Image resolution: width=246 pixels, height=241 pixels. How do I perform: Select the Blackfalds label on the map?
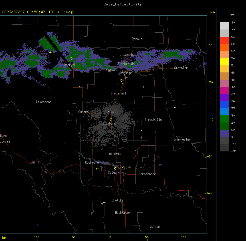point(126,64)
